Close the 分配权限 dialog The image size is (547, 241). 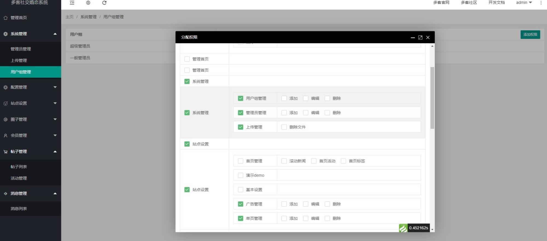(428, 38)
